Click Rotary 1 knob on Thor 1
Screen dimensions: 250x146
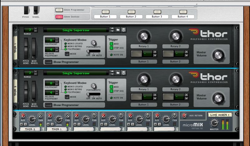[144, 36]
